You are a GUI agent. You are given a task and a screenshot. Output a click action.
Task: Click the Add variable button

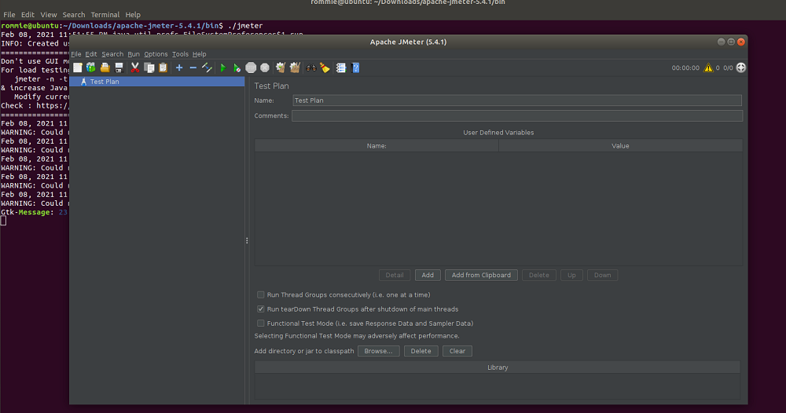[428, 276]
